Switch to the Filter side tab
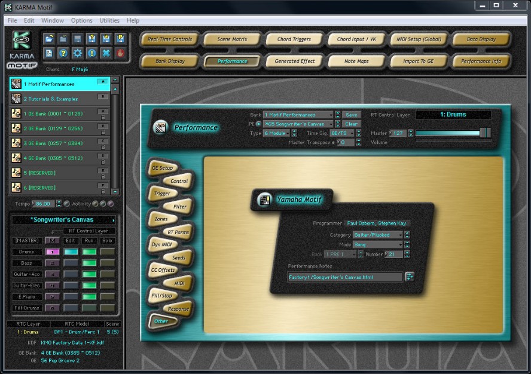Screen dimensions: 531x374 tap(179, 207)
